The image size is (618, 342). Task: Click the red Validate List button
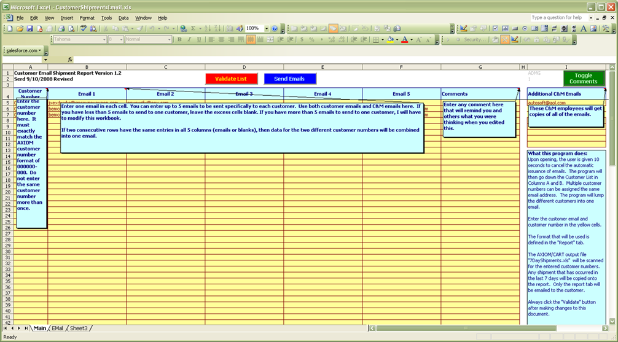(x=232, y=79)
